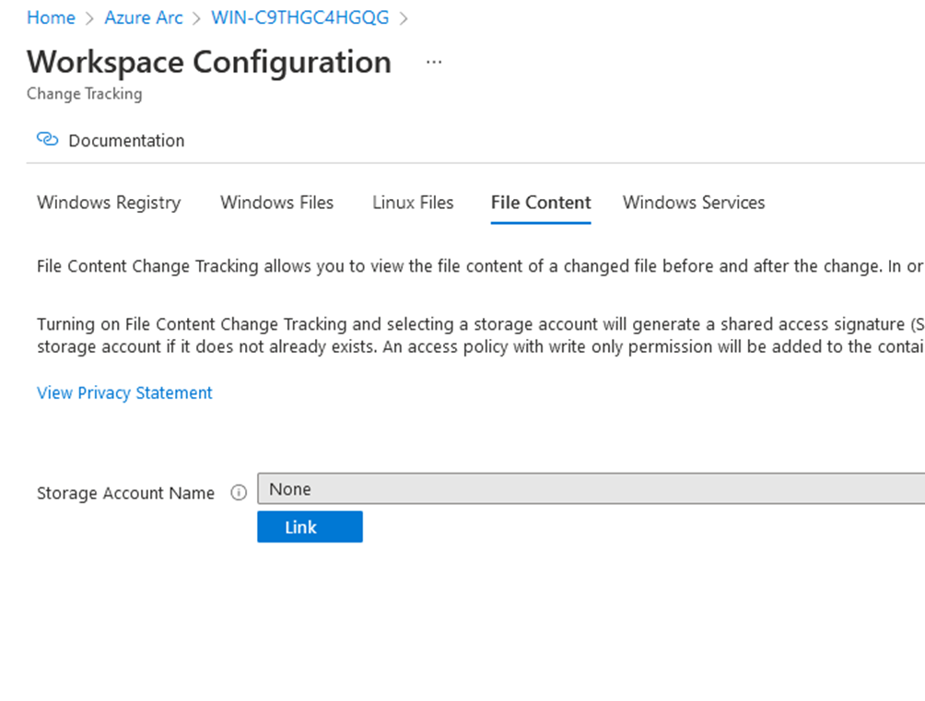Open the Windows Services tab
Screen dimensions: 925x701
point(694,203)
